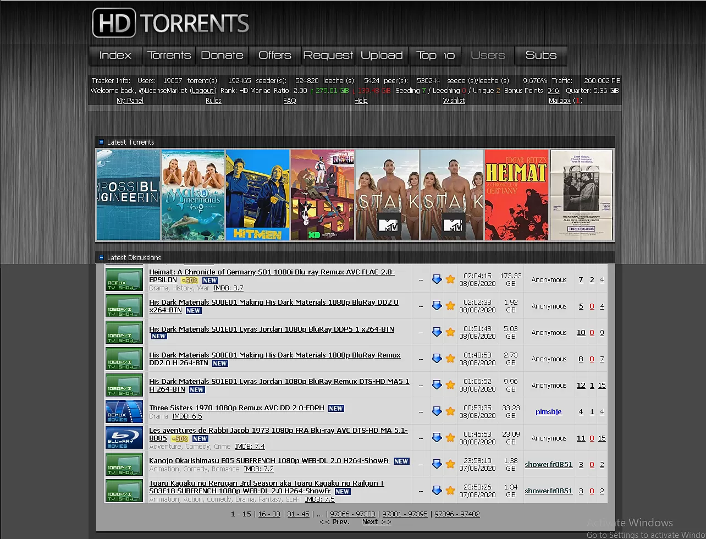Star Lyras Jordan Remux DTS-HD MA5 1 torrent
Image resolution: width=706 pixels, height=539 pixels.
pos(450,385)
